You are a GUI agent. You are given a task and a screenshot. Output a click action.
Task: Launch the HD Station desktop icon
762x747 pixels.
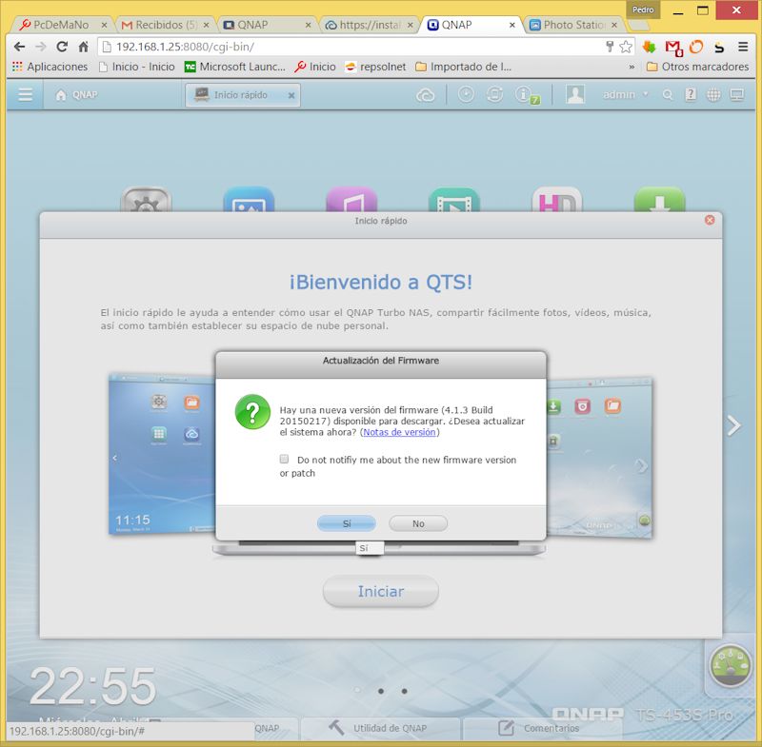(557, 200)
